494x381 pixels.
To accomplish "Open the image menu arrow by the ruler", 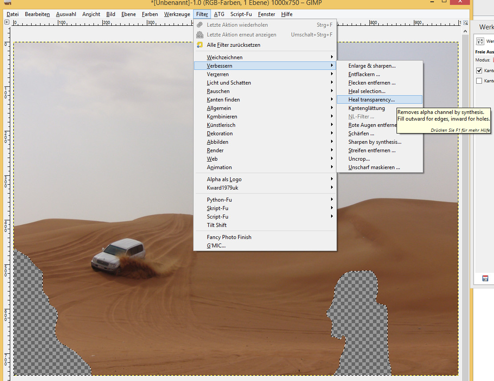I will [x=7, y=22].
